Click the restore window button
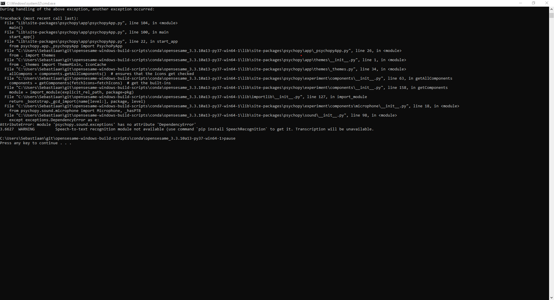554x300 pixels. (534, 3)
